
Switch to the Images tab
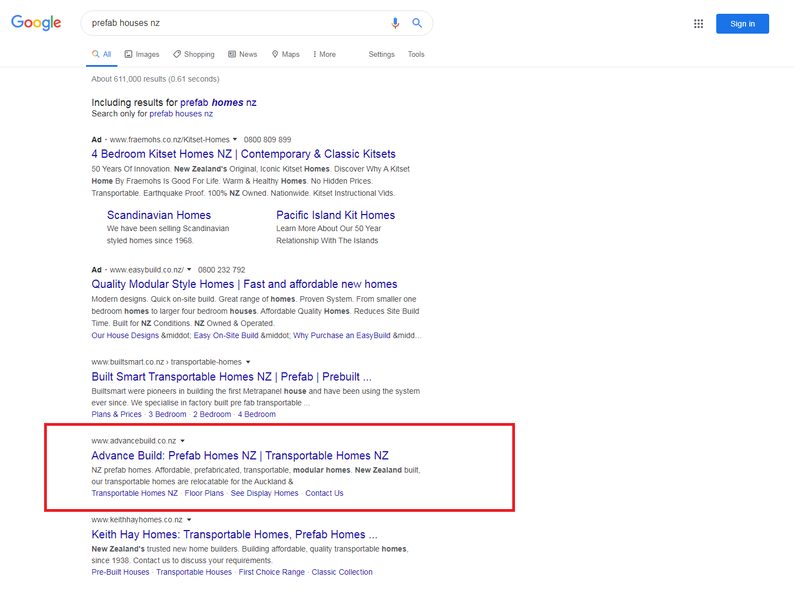click(x=142, y=54)
